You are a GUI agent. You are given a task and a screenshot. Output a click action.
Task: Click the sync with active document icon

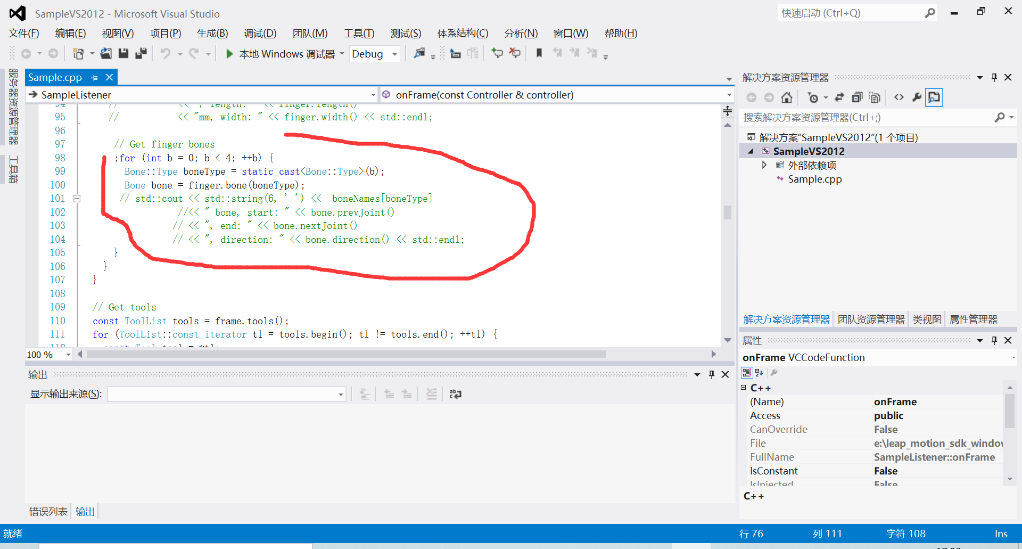pyautogui.click(x=839, y=97)
